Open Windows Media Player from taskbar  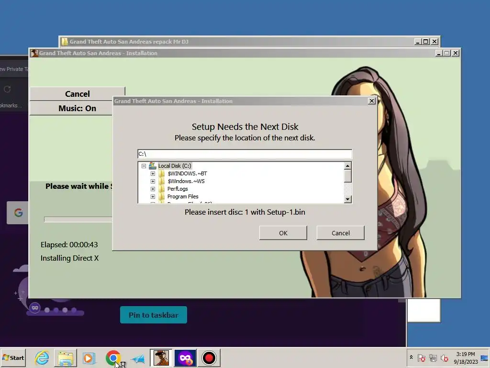click(x=89, y=358)
